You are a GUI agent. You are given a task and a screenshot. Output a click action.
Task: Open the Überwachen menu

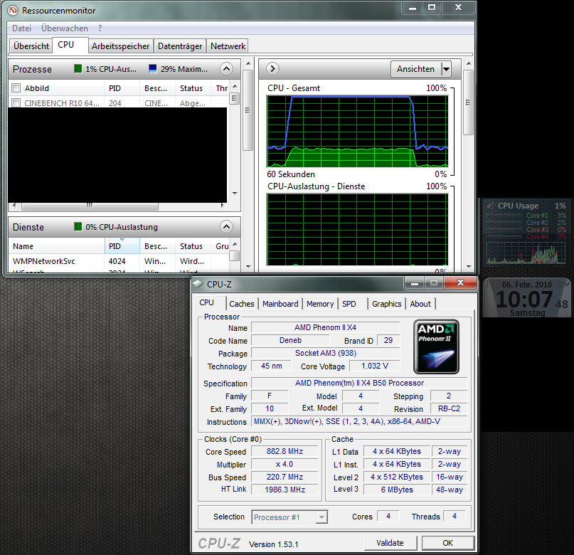65,28
